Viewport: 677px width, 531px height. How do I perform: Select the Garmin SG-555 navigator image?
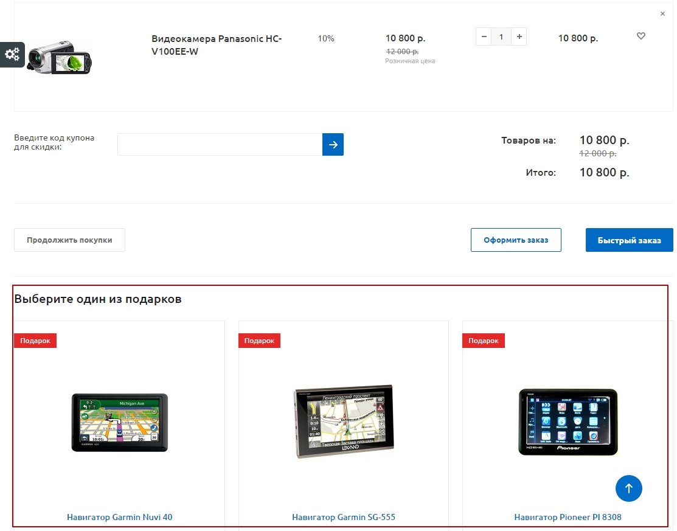(x=344, y=422)
